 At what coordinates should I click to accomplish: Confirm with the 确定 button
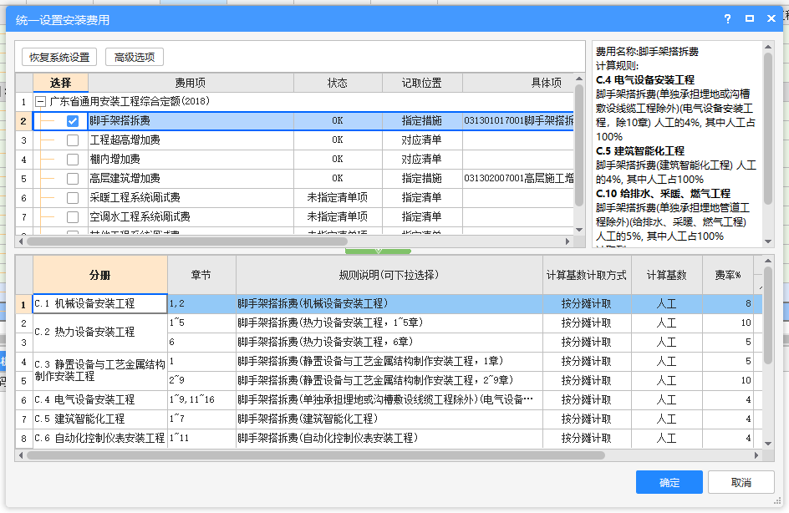point(669,482)
